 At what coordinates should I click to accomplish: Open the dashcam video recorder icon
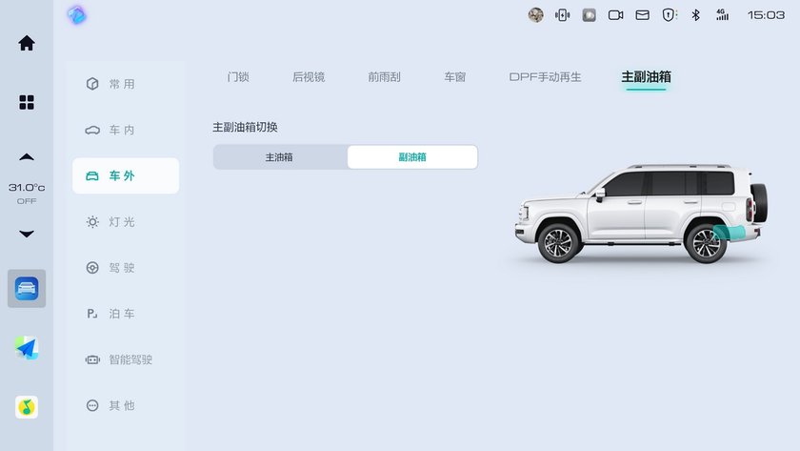coord(615,14)
